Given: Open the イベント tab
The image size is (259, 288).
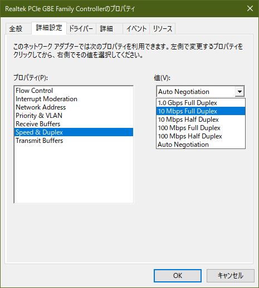Looking at the screenshot, I should pos(136,29).
